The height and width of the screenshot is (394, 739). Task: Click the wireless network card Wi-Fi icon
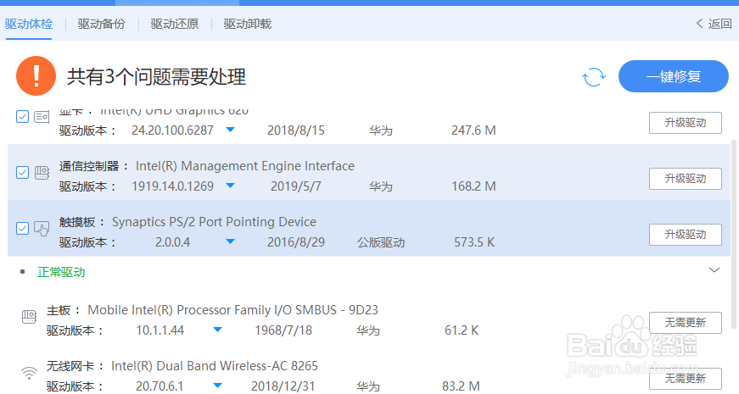point(29,373)
